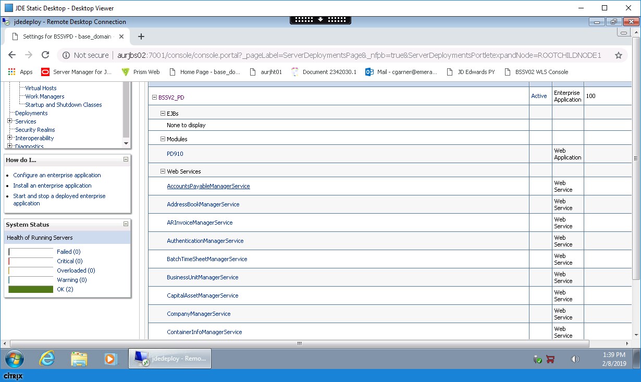Select Deployments in the domain tree
This screenshot has width=641, height=382.
31,113
